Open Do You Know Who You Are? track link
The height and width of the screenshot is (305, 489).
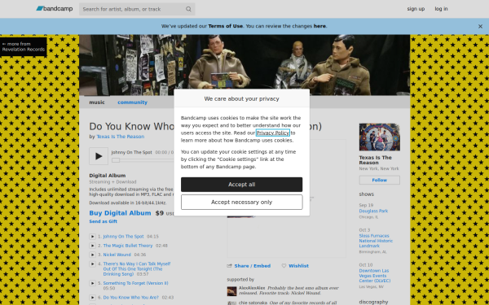pos(130,298)
